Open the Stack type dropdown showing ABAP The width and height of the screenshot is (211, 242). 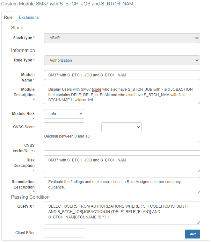tap(122, 38)
